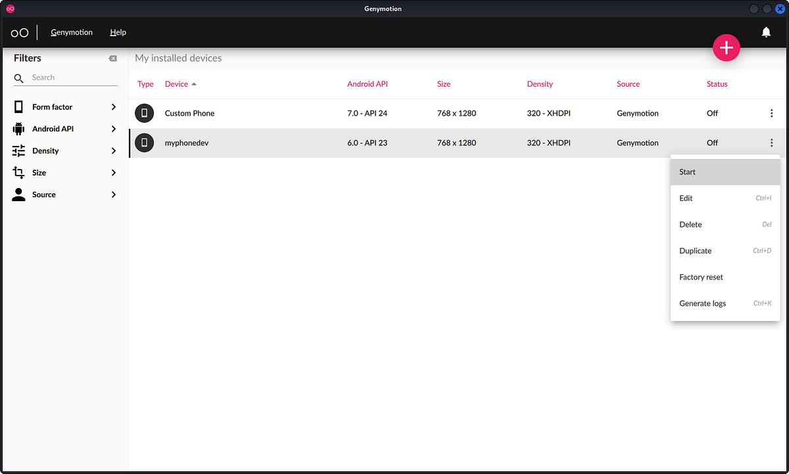Screen dimensions: 789x474
Task: Open the notifications bell
Action: coord(766,32)
